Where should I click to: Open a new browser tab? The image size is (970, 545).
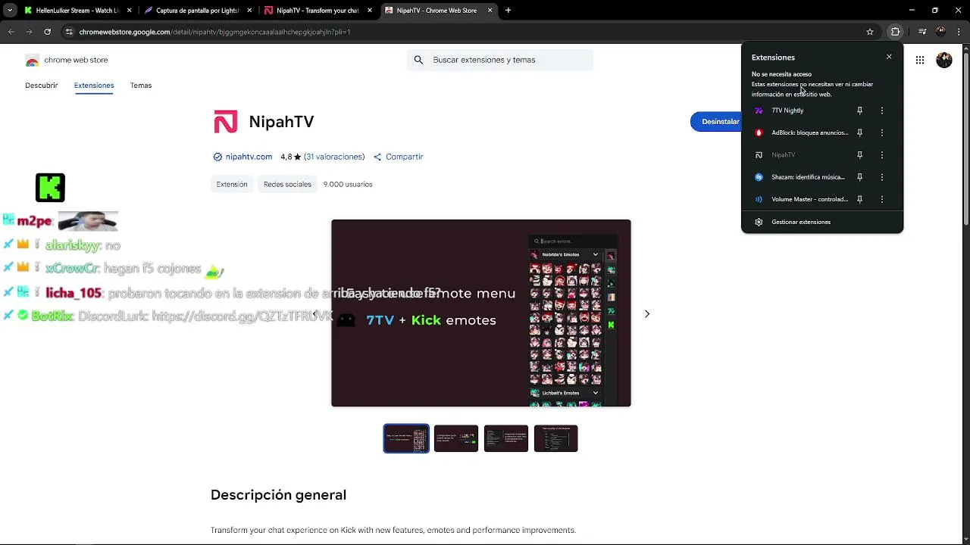508,11
